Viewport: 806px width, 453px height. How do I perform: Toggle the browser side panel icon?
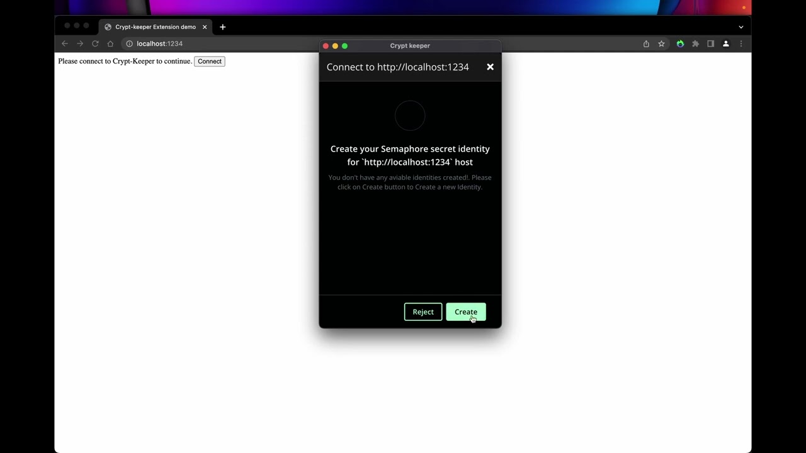pyautogui.click(x=710, y=43)
